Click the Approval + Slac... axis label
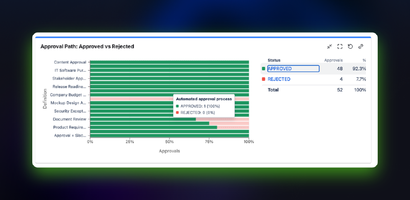This screenshot has height=200, width=410. click(x=70, y=136)
